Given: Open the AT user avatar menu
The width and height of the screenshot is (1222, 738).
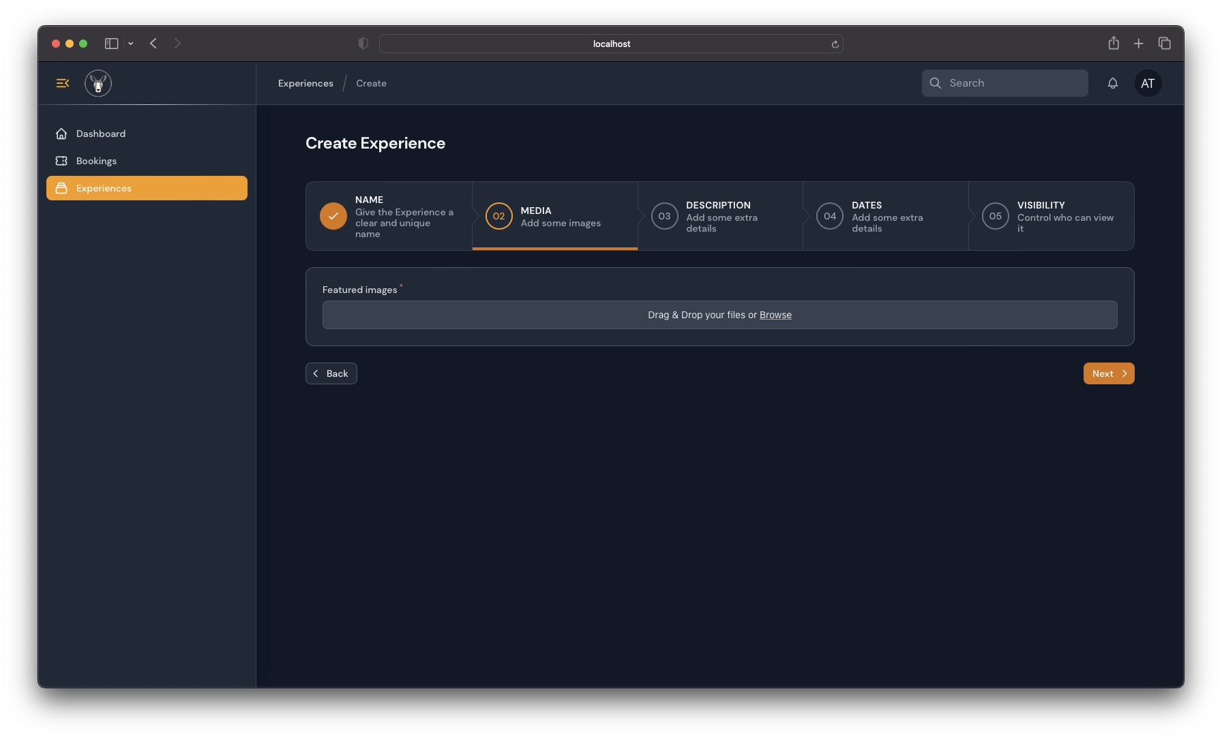Looking at the screenshot, I should click(x=1148, y=83).
